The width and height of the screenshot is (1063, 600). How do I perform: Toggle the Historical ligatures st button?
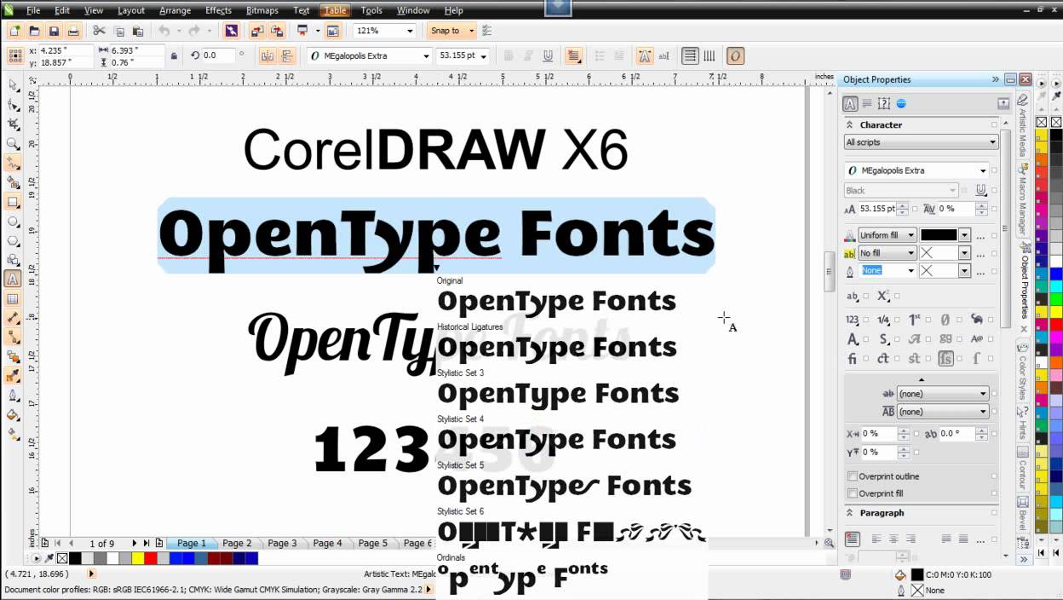pyautogui.click(x=914, y=359)
